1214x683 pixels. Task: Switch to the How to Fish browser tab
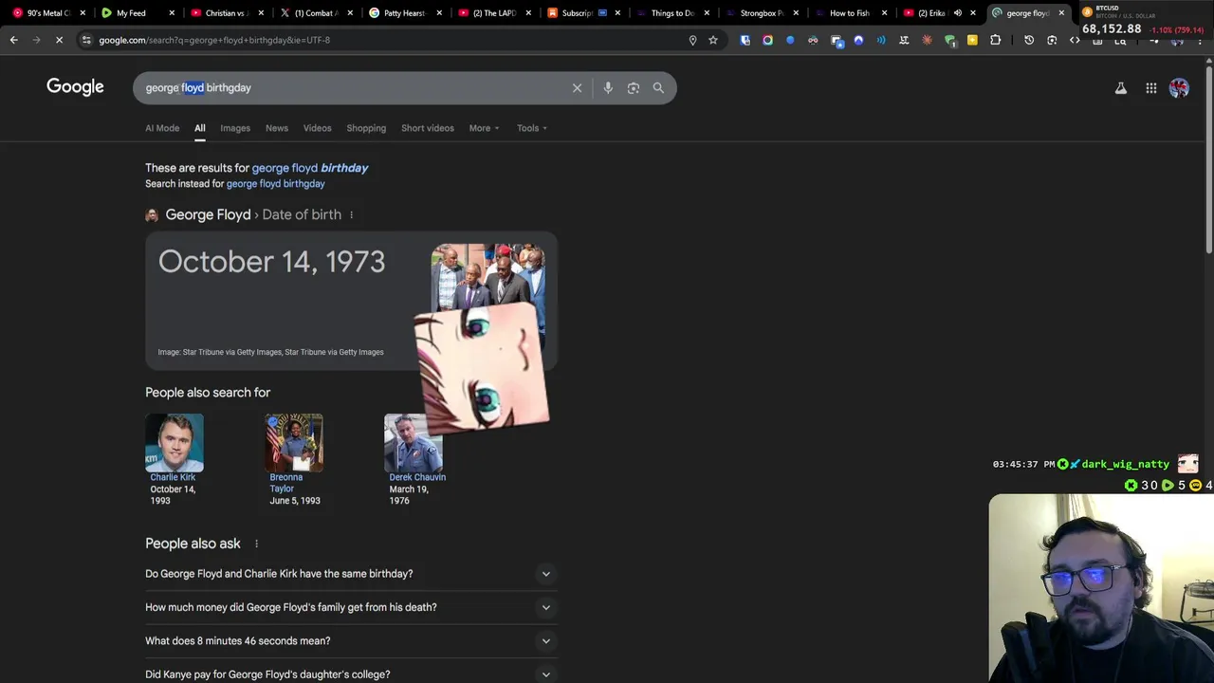pos(849,13)
